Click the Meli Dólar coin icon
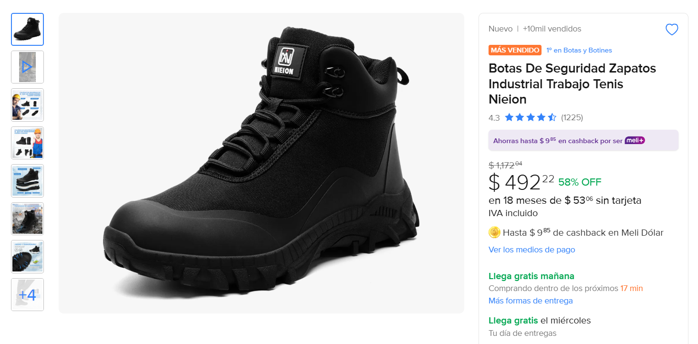 [x=494, y=232]
